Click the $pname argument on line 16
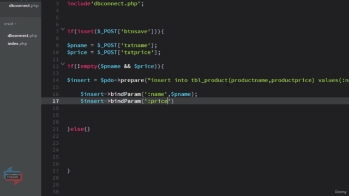This screenshot has height=196, width=349. pos(180,94)
